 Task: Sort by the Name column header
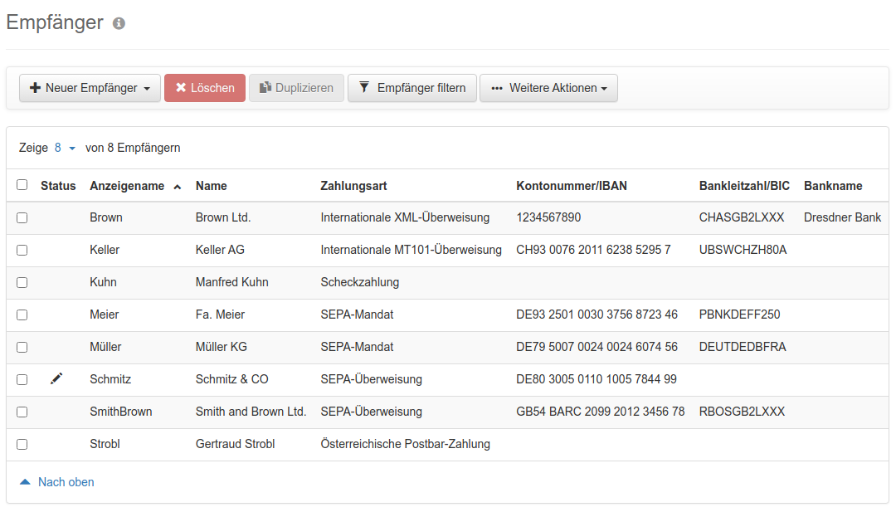[x=211, y=186]
